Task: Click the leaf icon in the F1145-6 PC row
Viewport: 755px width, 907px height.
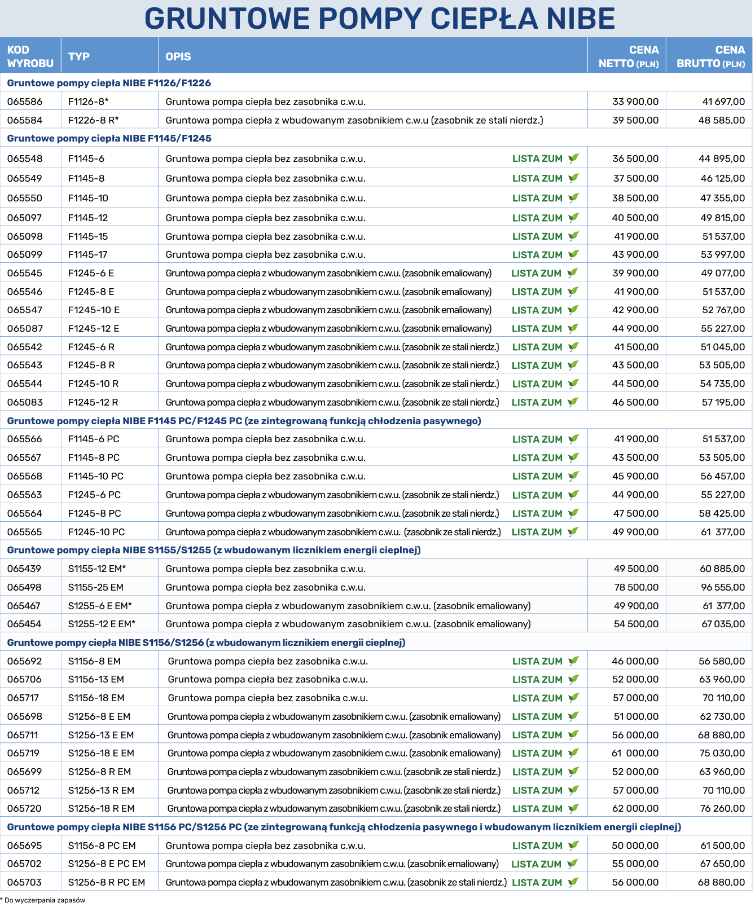Action: tap(573, 439)
